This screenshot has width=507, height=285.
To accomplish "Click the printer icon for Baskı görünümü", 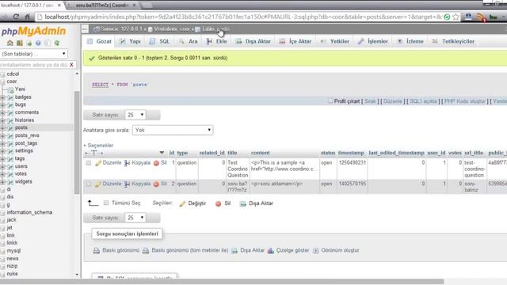I will point(97,250).
